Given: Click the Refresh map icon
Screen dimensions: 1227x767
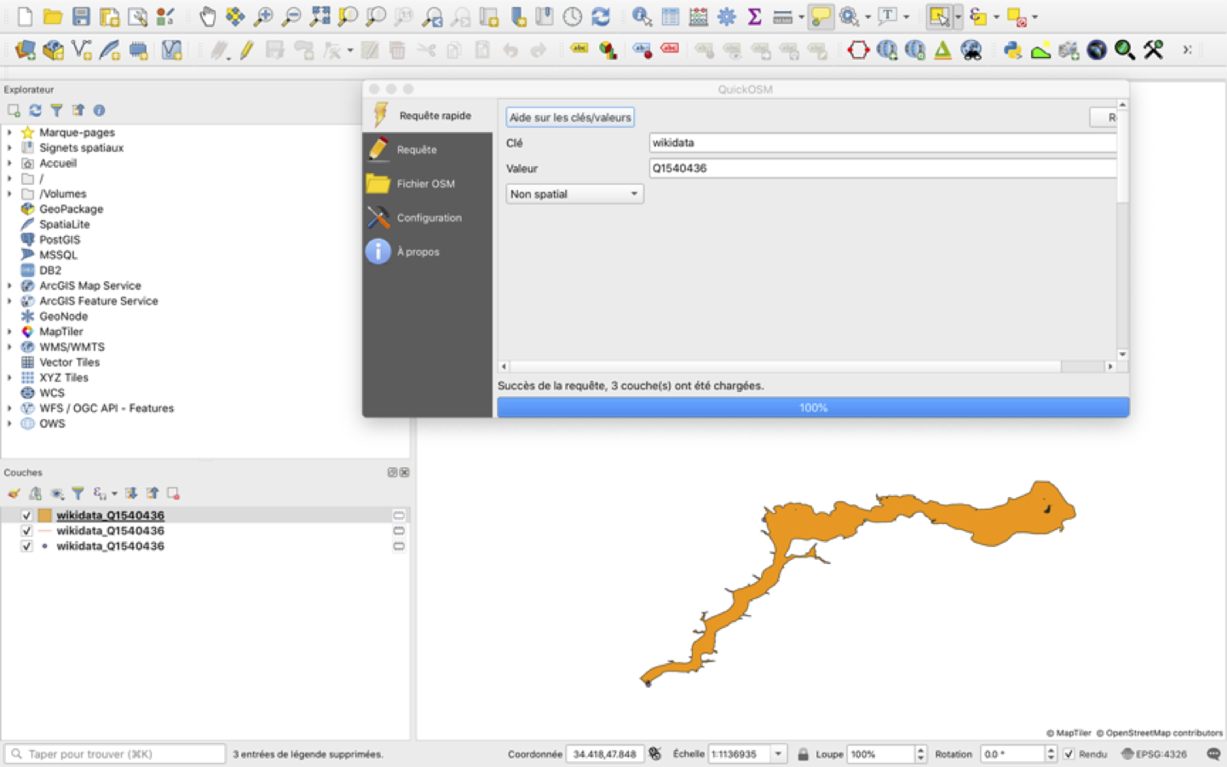Looking at the screenshot, I should [601, 16].
